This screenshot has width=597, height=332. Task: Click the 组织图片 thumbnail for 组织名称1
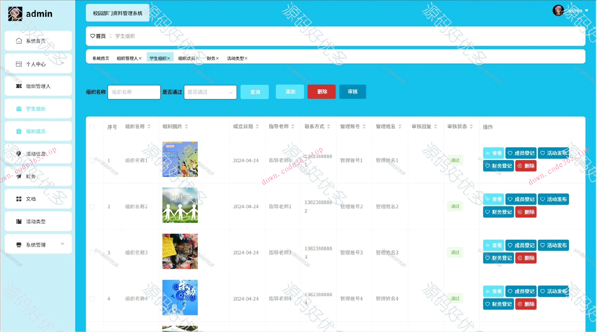pos(180,159)
